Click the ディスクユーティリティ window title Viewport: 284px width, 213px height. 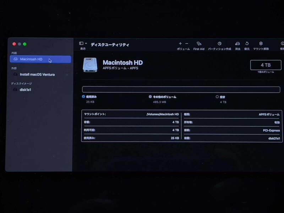pos(110,45)
